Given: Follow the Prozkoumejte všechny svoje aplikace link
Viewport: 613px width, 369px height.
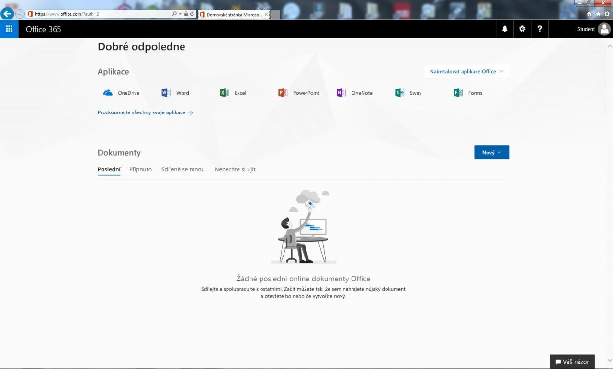Looking at the screenshot, I should click(145, 112).
